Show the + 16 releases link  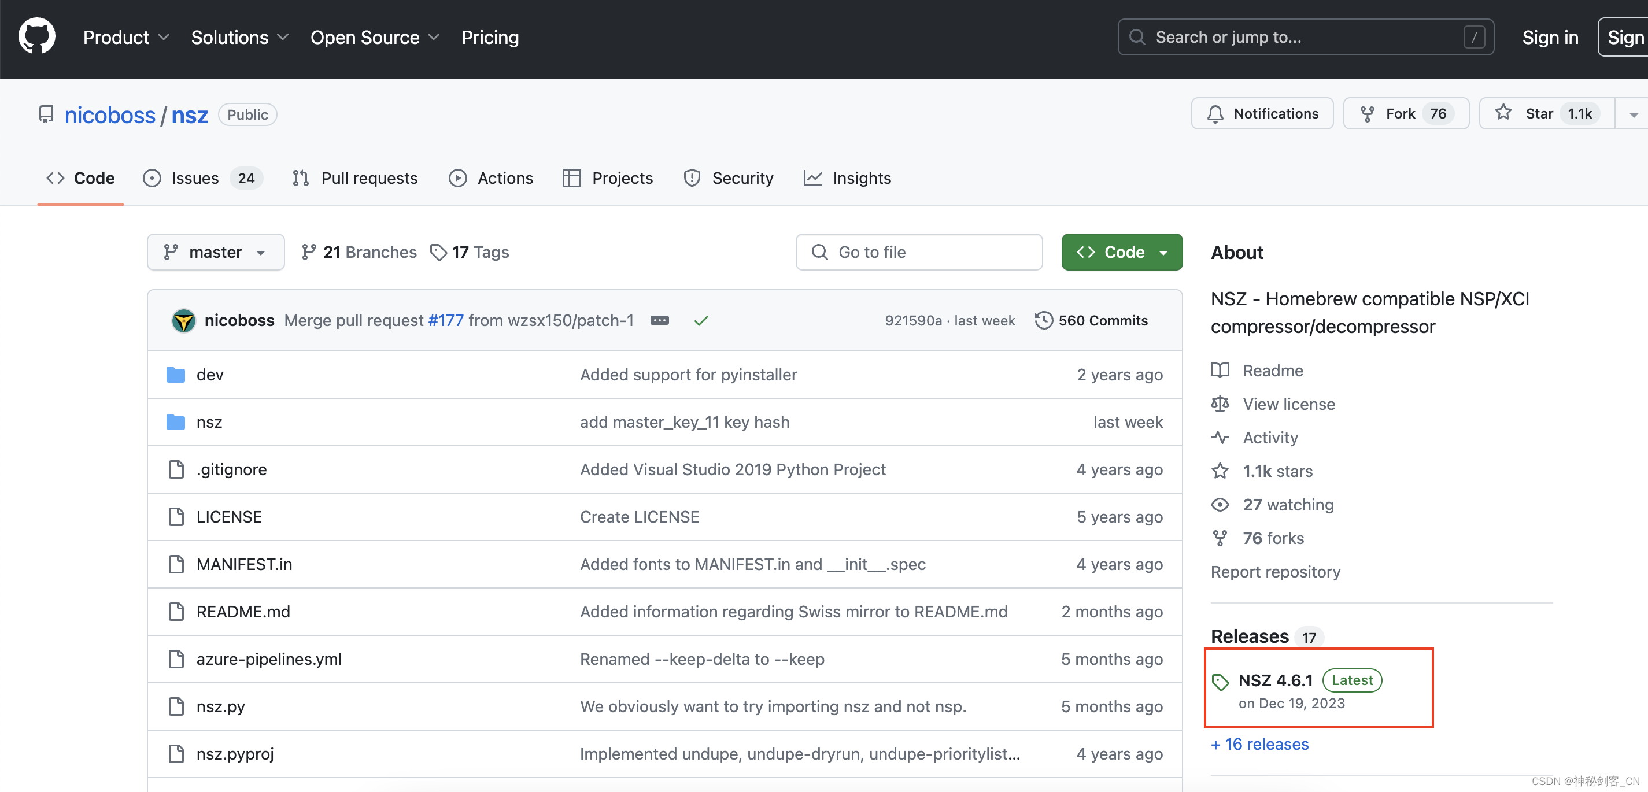point(1259,745)
